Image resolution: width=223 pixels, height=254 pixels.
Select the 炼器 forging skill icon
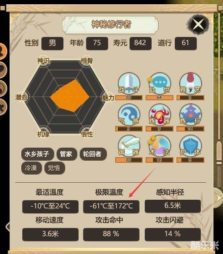160,115
